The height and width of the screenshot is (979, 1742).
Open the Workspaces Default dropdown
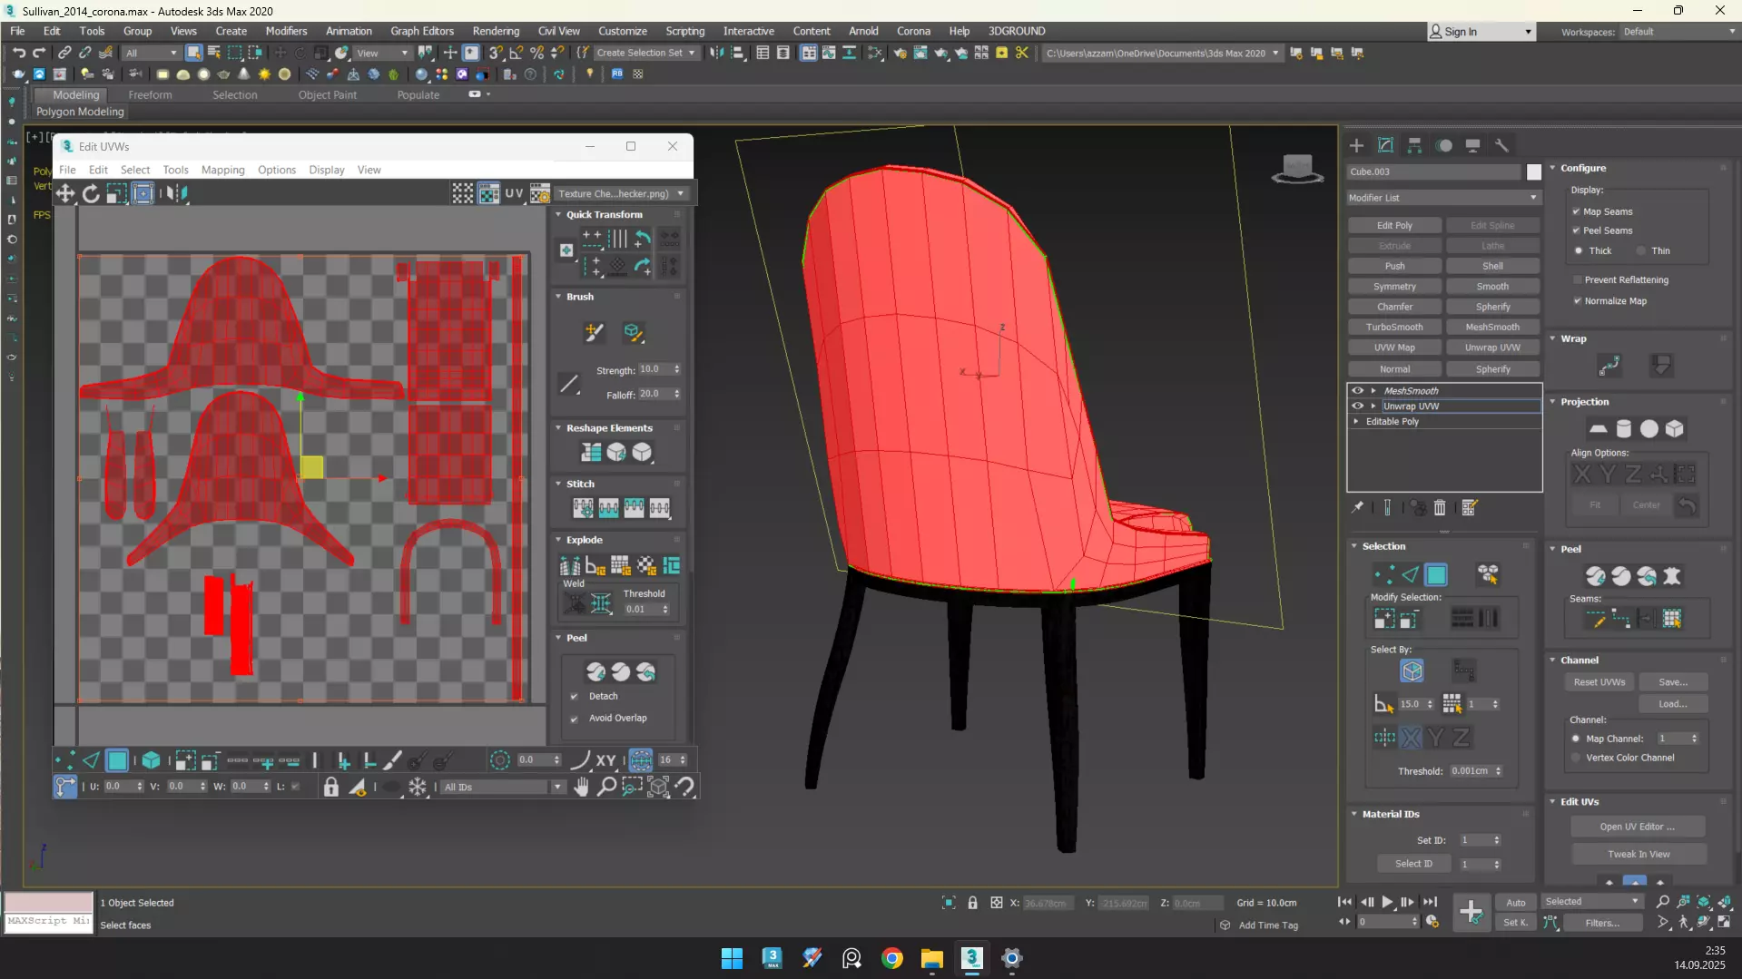coord(1678,32)
